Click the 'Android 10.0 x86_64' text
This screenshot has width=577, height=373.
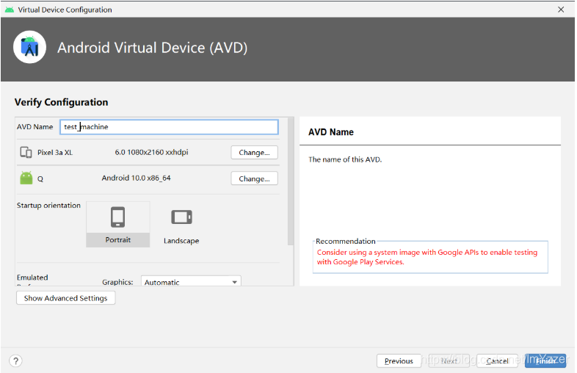(136, 178)
